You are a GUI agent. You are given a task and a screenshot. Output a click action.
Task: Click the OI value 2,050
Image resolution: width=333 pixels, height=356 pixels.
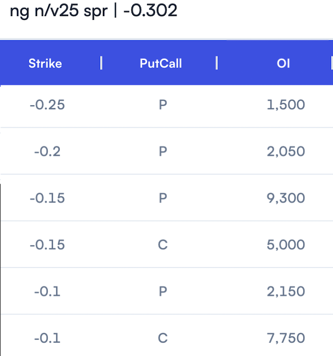pyautogui.click(x=286, y=152)
